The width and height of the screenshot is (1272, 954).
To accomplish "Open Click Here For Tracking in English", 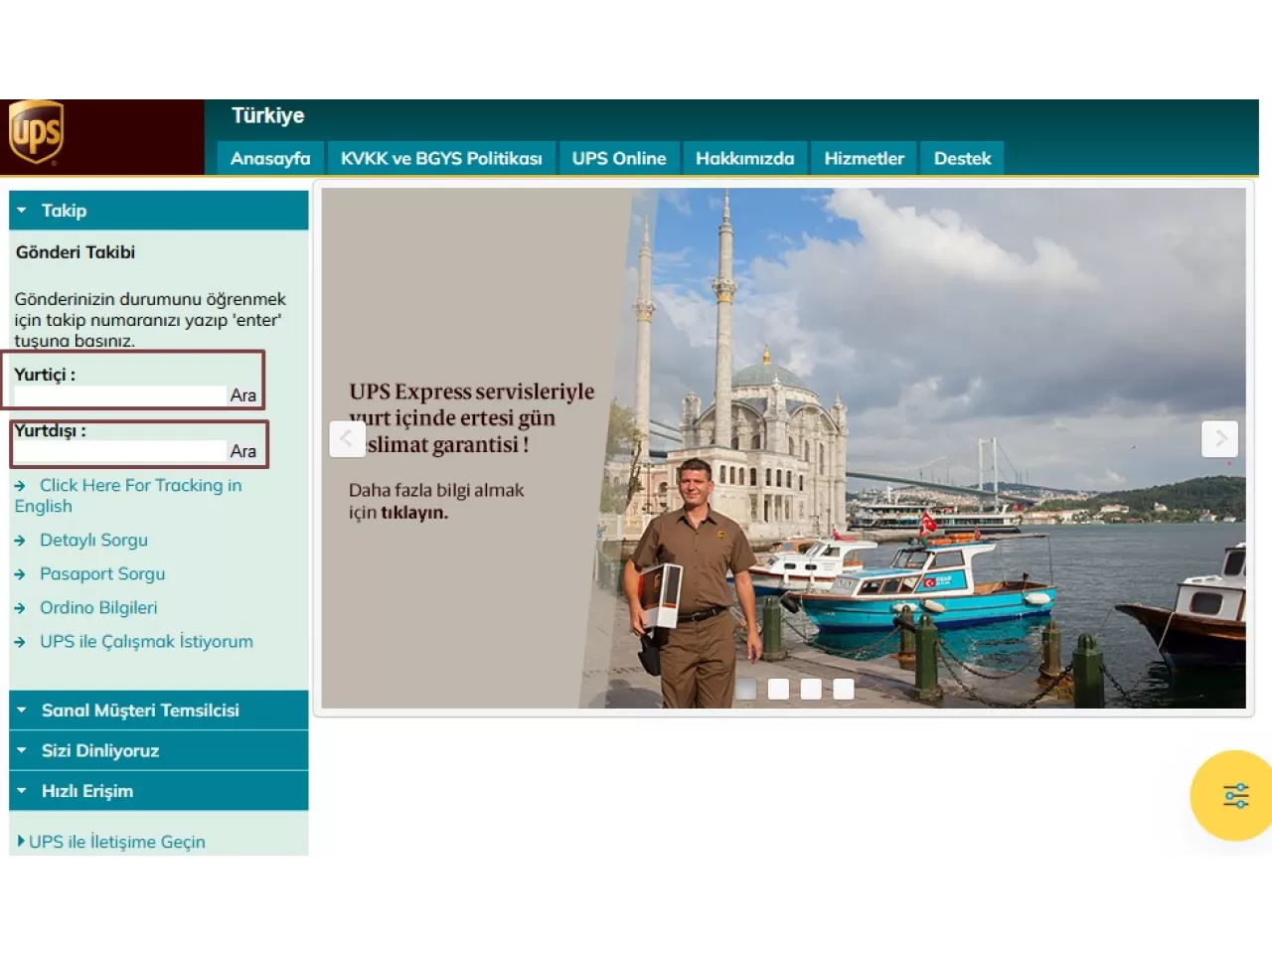I will point(139,486).
